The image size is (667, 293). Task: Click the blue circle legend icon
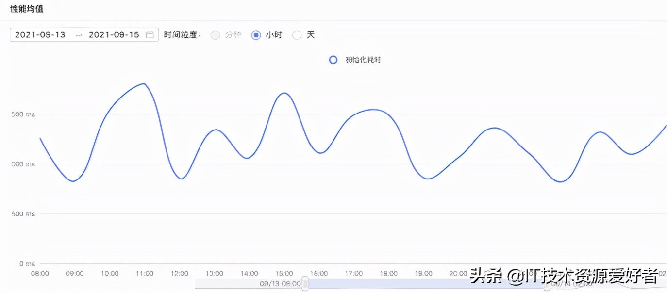333,59
